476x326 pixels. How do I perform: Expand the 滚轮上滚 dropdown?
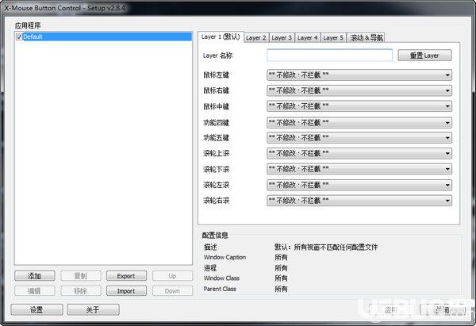[x=359, y=153]
